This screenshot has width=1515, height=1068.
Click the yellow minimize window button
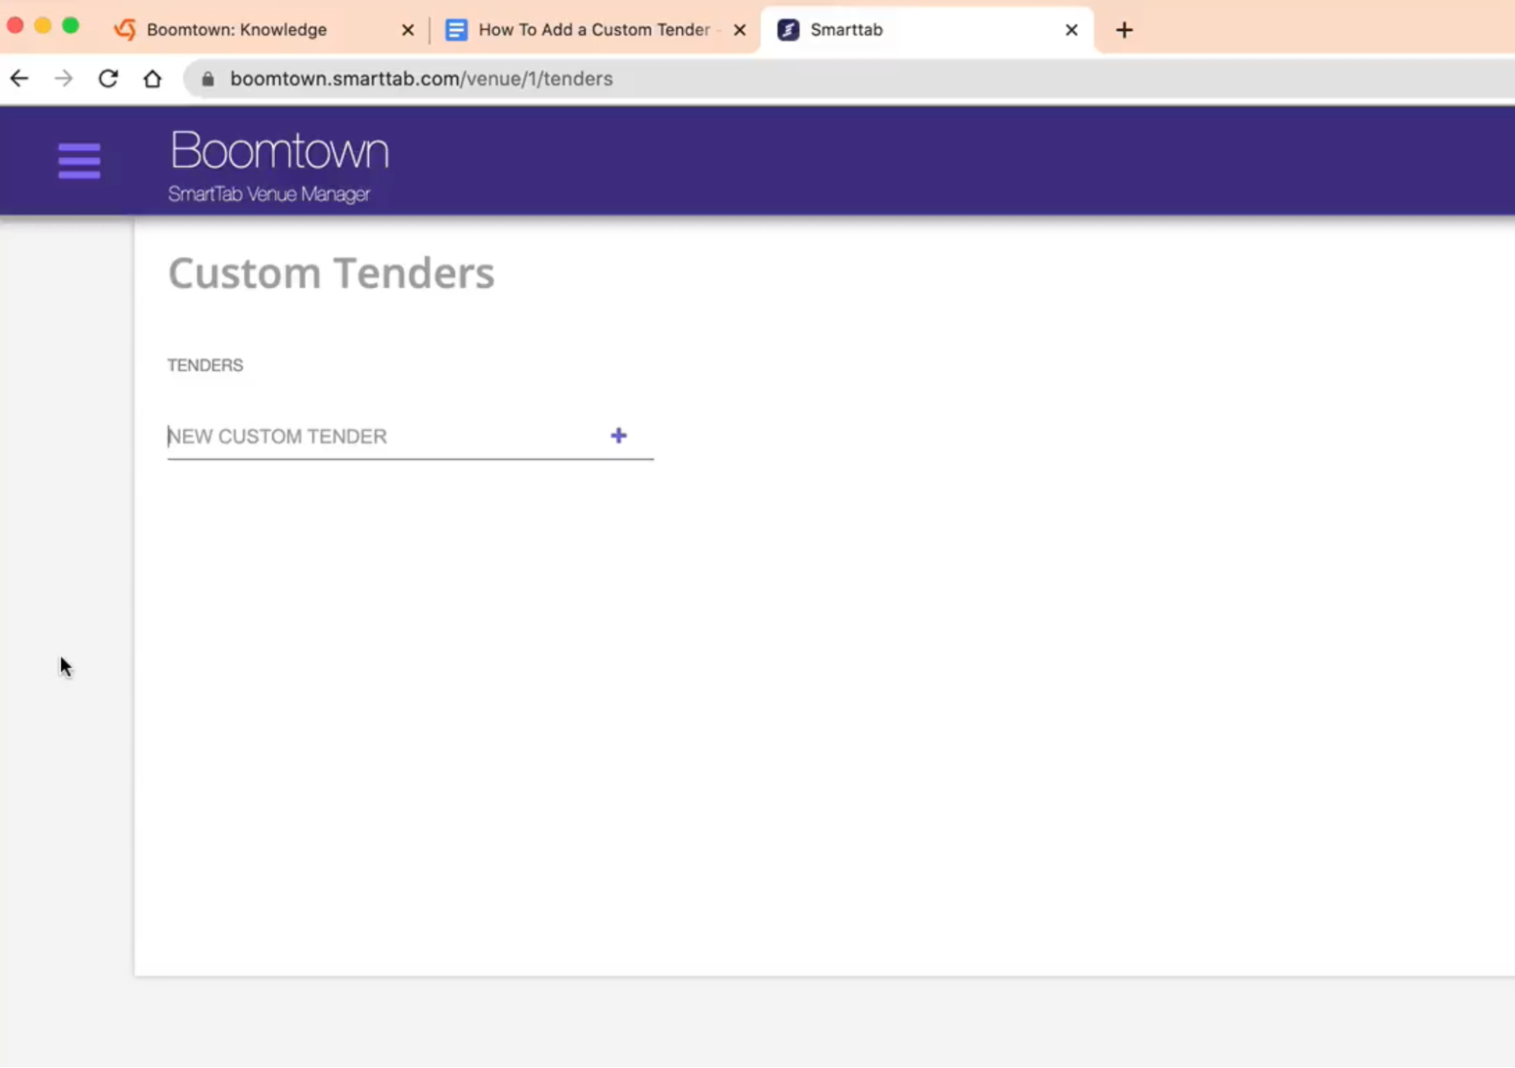[x=43, y=26]
